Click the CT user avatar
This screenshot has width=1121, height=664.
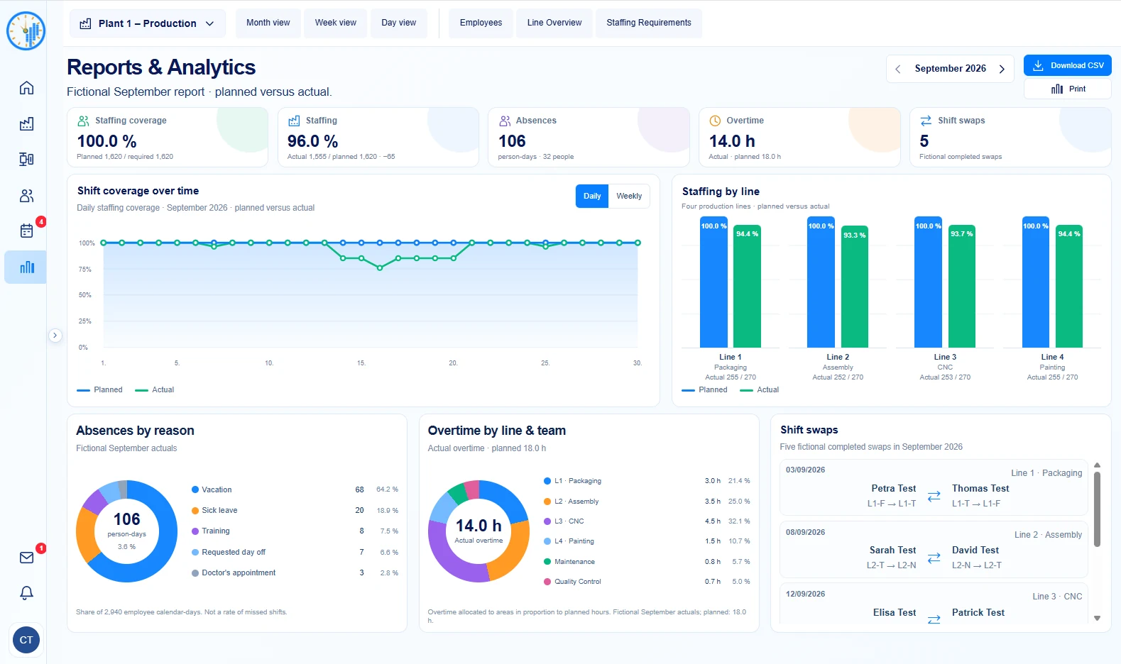26,640
